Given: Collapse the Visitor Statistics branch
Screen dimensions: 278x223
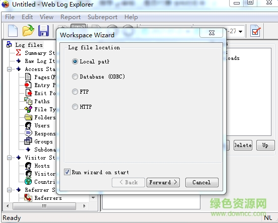Looking at the screenshot, I should coord(10,158).
